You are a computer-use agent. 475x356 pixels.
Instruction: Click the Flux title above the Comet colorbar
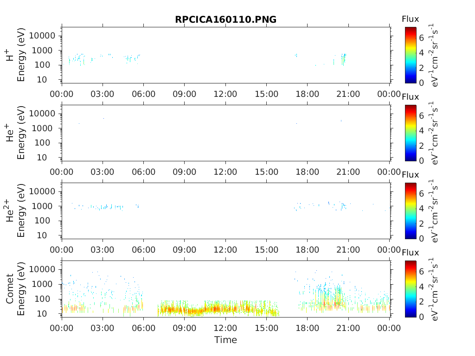tap(410, 253)
